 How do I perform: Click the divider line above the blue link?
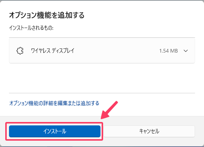(102, 93)
